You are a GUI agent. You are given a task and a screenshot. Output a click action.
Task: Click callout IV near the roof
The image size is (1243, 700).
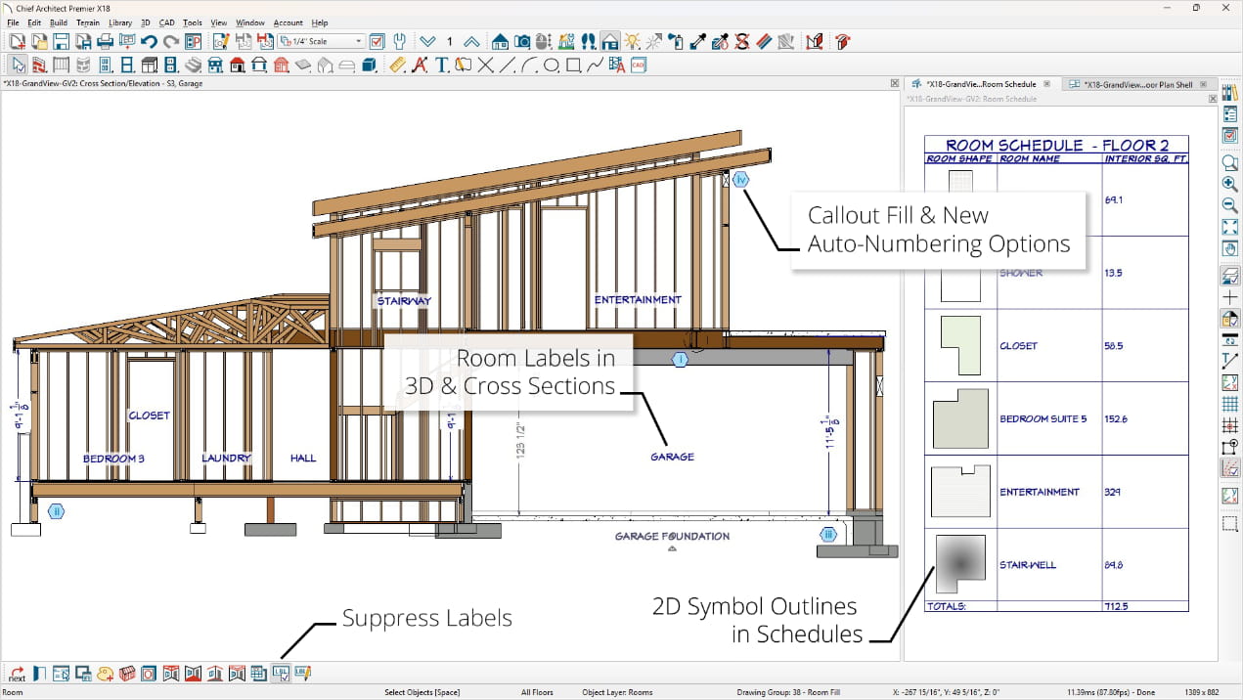[741, 179]
